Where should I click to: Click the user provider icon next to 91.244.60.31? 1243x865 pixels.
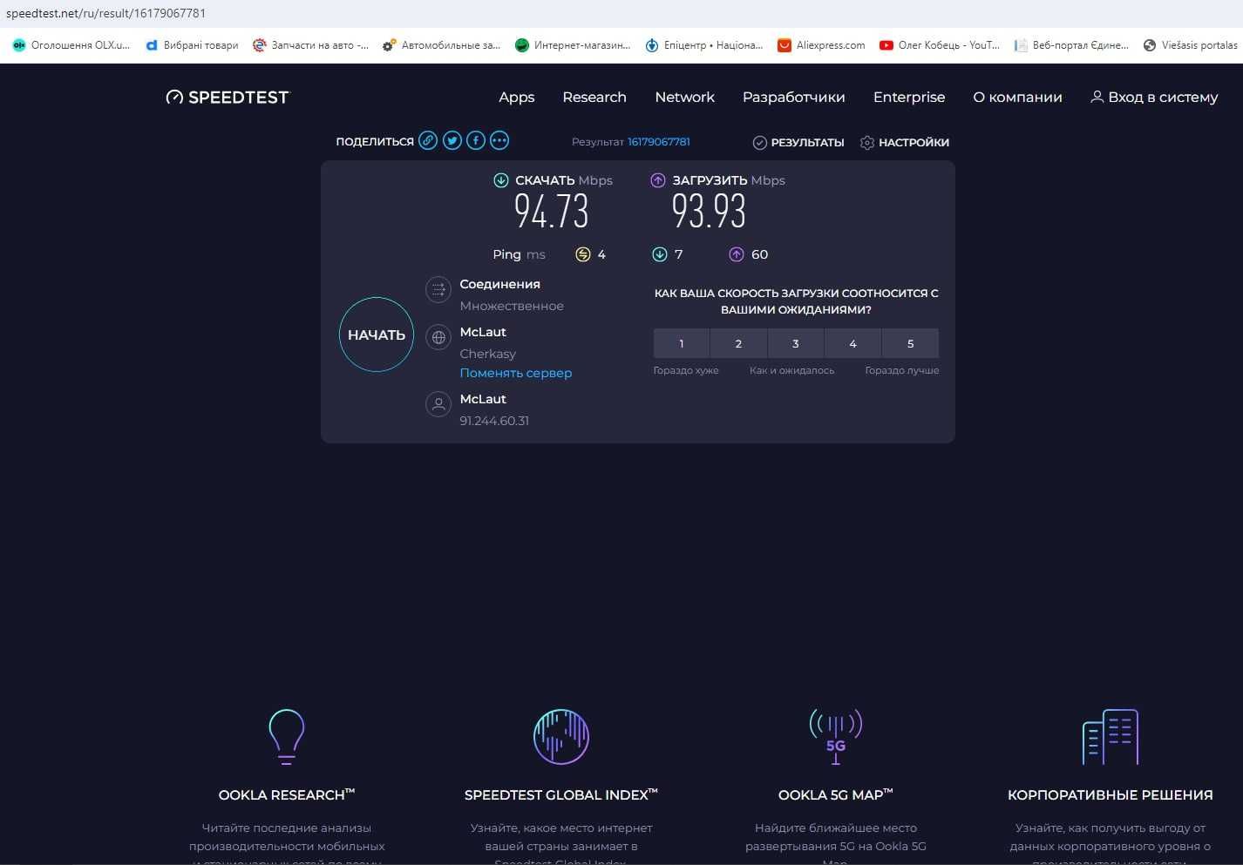coord(438,404)
